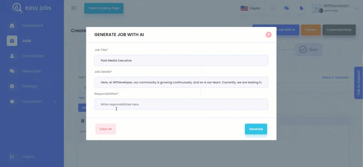Click the Logout link
This screenshot has width=363, height=167.
(x=28, y=157)
